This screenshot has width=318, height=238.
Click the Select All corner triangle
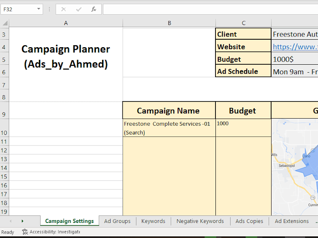click(x=5, y=23)
